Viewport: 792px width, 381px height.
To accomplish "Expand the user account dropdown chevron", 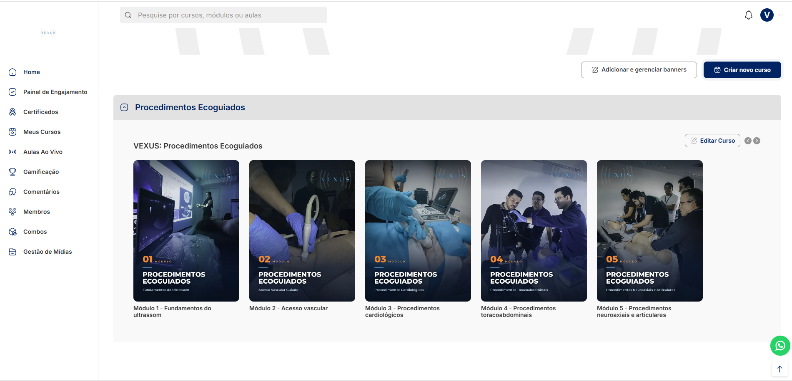I will [x=780, y=15].
